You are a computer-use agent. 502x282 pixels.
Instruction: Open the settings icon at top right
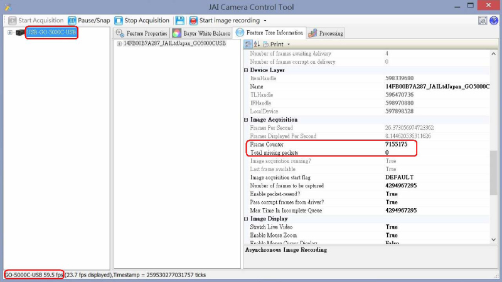[x=483, y=20]
